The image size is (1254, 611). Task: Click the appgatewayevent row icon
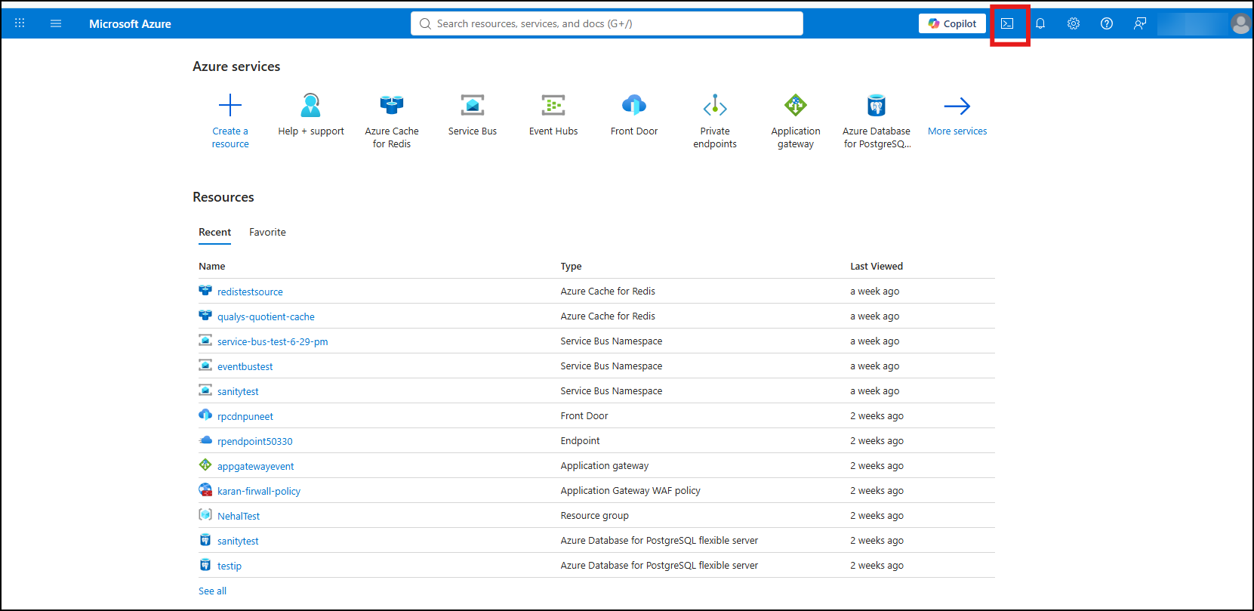coord(205,464)
